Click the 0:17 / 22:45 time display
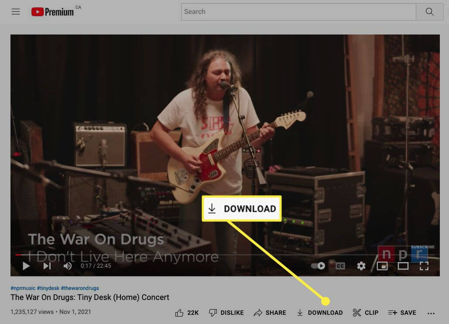 (96, 266)
